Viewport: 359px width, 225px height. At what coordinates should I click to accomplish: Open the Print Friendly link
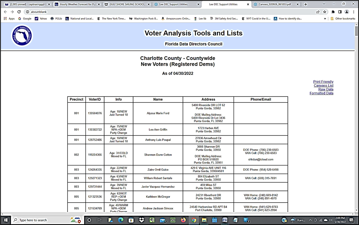[x=323, y=82]
